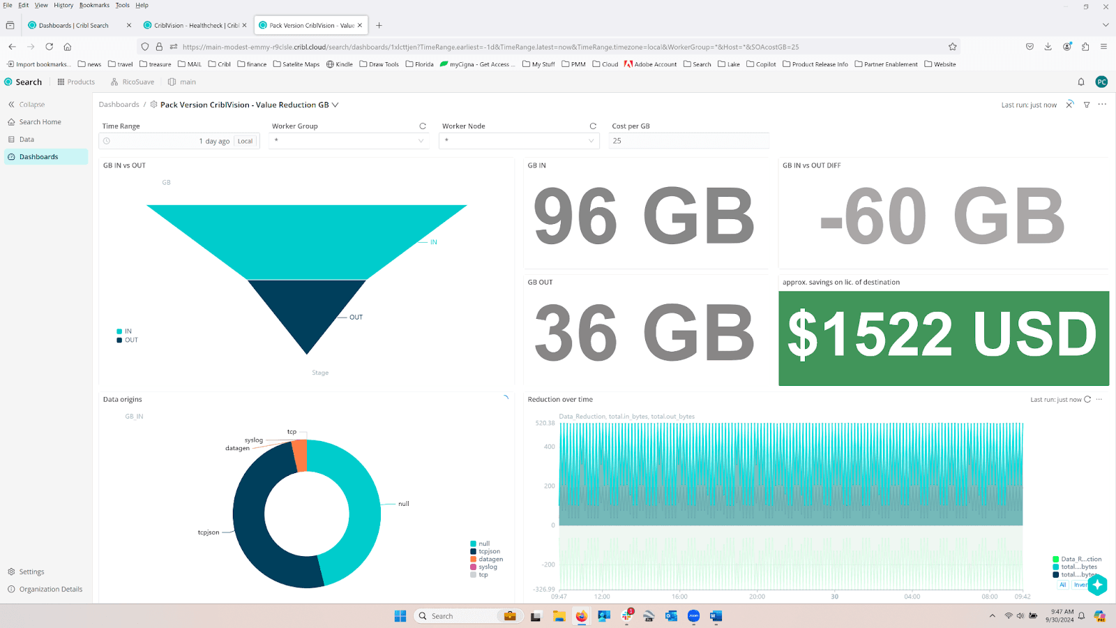Click the Cost per GB input field
This screenshot has width=1116, height=628.
[688, 141]
